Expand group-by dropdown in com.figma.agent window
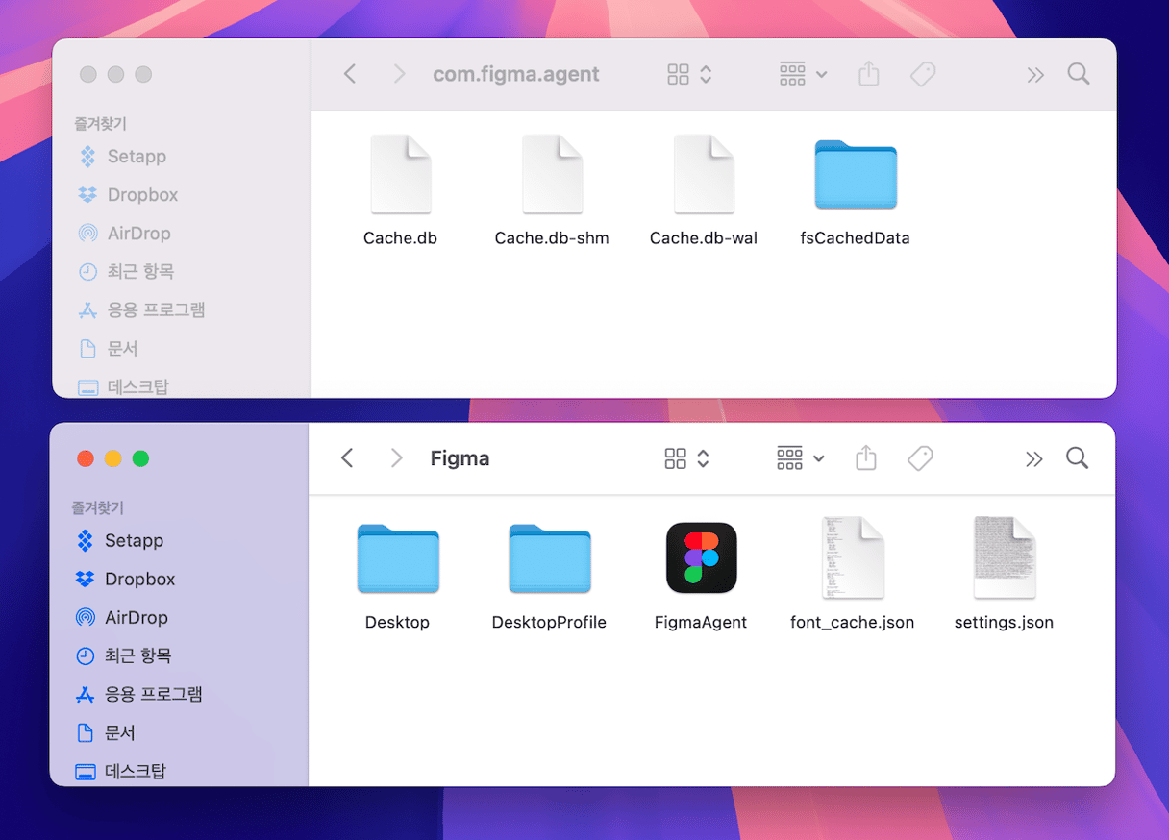Viewport: 1169px width, 840px height. coord(804,74)
